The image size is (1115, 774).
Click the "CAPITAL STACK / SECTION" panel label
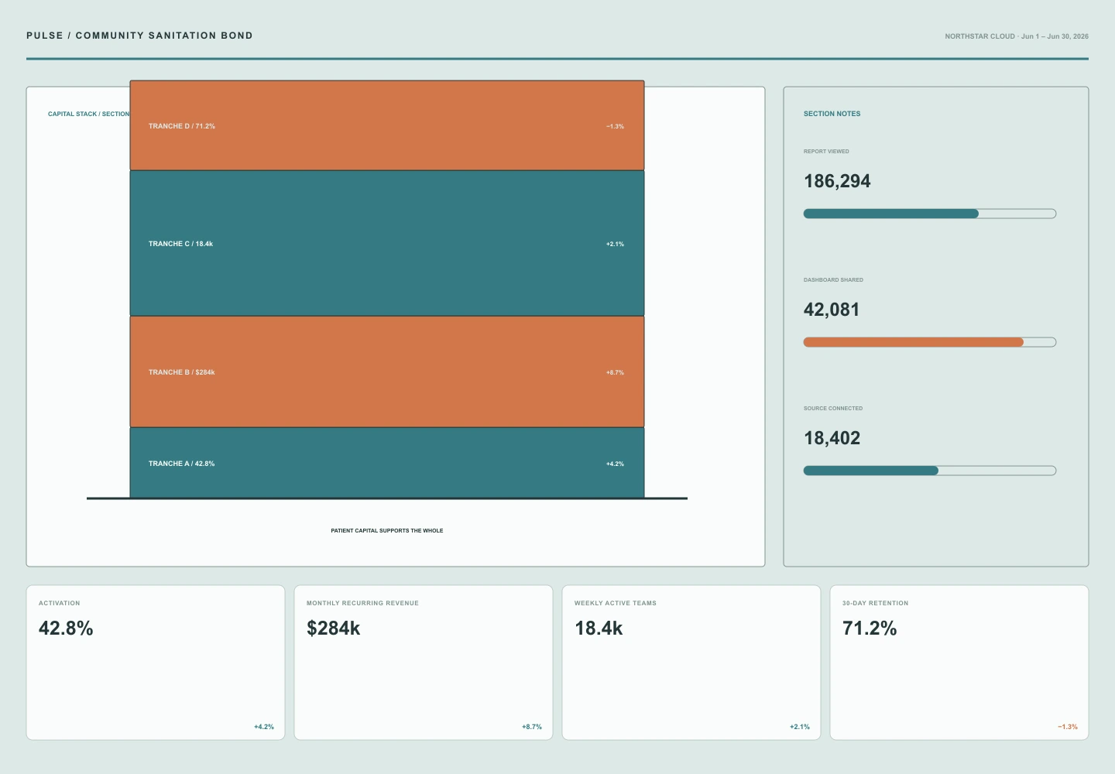pyautogui.click(x=89, y=114)
